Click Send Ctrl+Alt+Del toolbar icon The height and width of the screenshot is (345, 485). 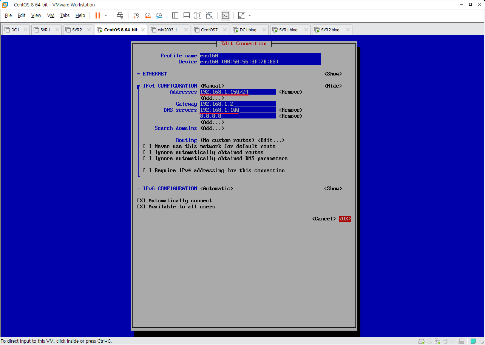click(x=120, y=15)
